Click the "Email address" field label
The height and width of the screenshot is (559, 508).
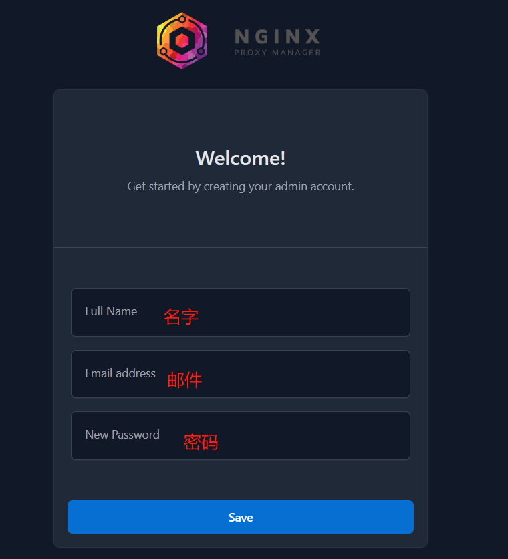120,373
